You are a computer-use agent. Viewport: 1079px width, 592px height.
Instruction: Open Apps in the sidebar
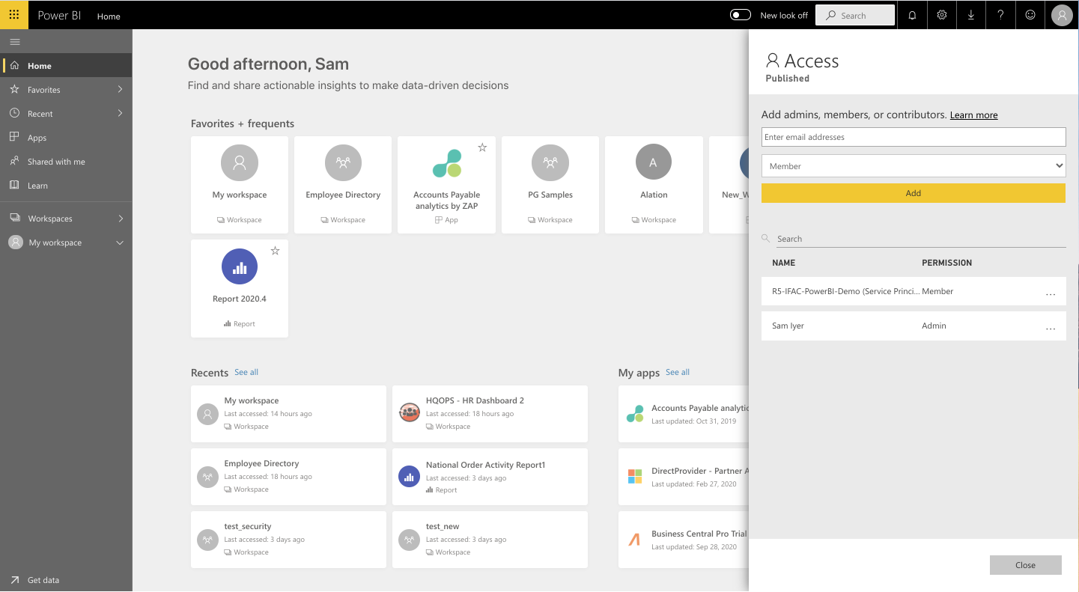[x=37, y=138]
